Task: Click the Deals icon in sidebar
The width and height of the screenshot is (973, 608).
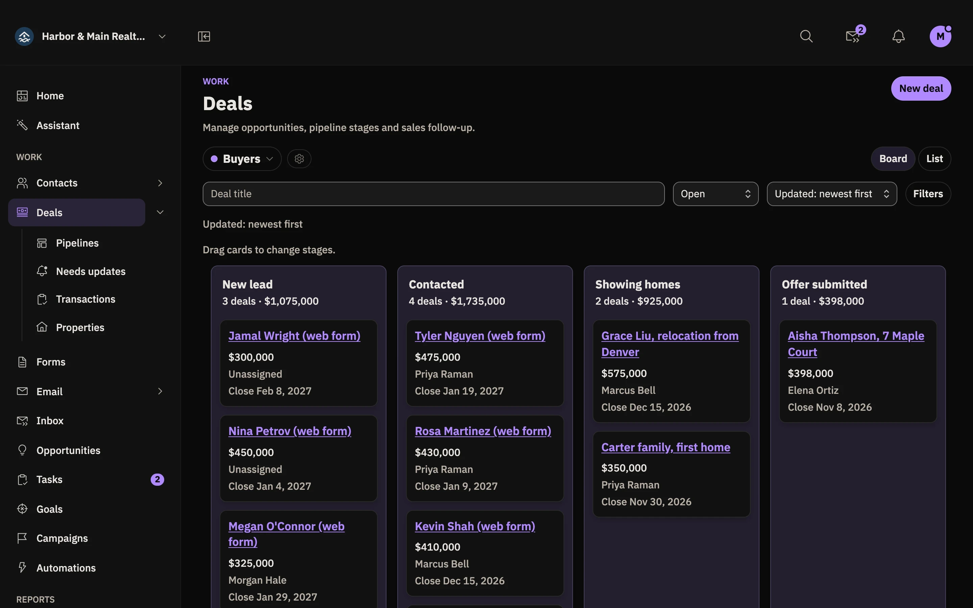Action: point(22,212)
